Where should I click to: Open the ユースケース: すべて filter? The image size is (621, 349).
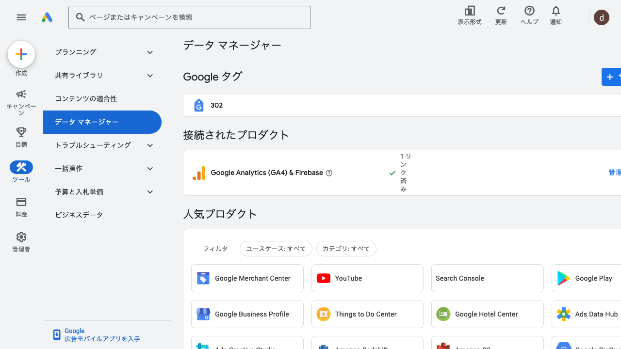(x=276, y=249)
